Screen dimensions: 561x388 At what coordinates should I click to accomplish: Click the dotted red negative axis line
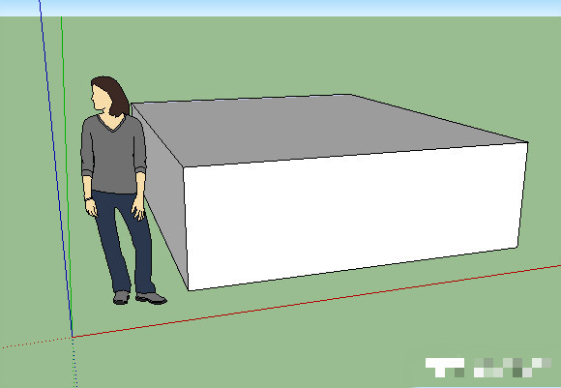click(x=36, y=343)
